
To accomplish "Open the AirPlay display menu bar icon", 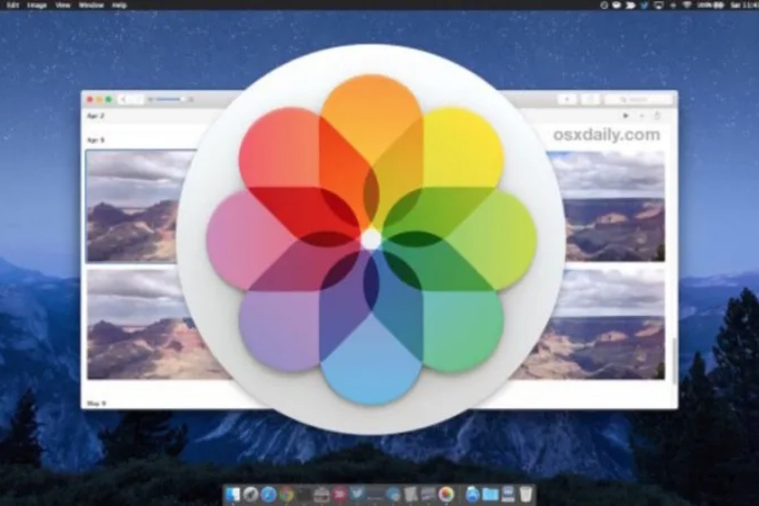I will click(659, 5).
